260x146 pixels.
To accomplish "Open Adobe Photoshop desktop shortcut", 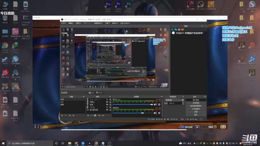I will (128, 6).
